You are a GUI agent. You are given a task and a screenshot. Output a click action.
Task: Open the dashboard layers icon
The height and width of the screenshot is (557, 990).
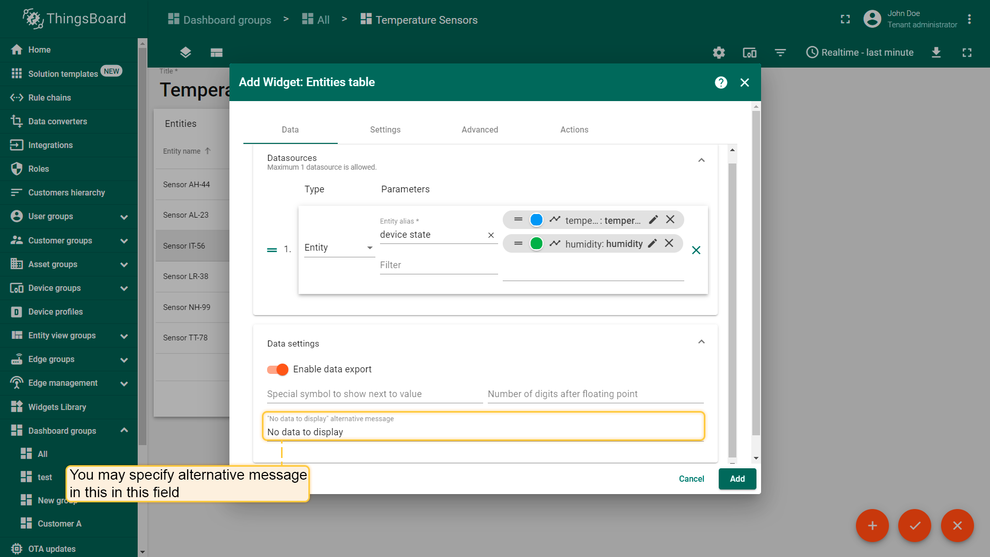[186, 53]
